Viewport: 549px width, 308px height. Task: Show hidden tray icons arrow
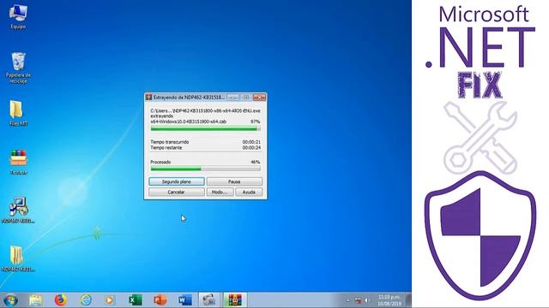tap(347, 300)
